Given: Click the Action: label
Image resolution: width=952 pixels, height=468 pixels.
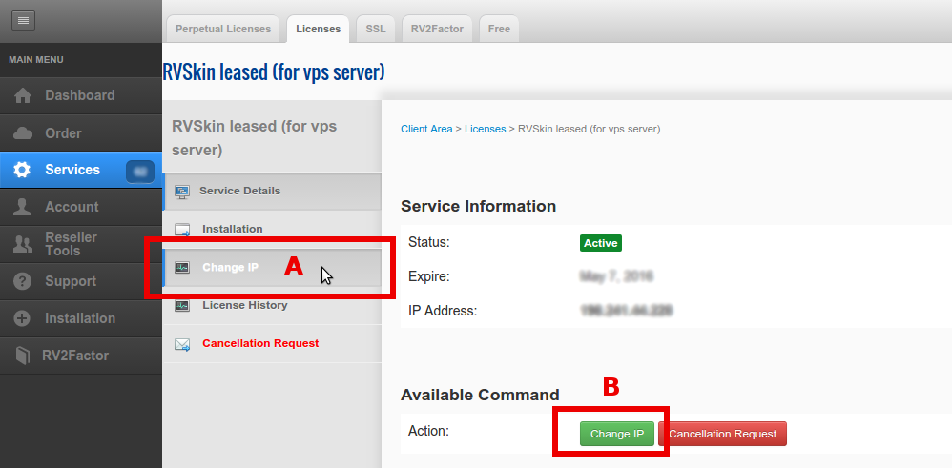Looking at the screenshot, I should pos(428,431).
